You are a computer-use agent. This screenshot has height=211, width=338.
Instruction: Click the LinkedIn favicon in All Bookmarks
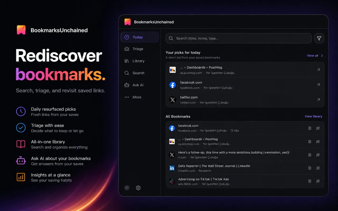[x=172, y=168]
